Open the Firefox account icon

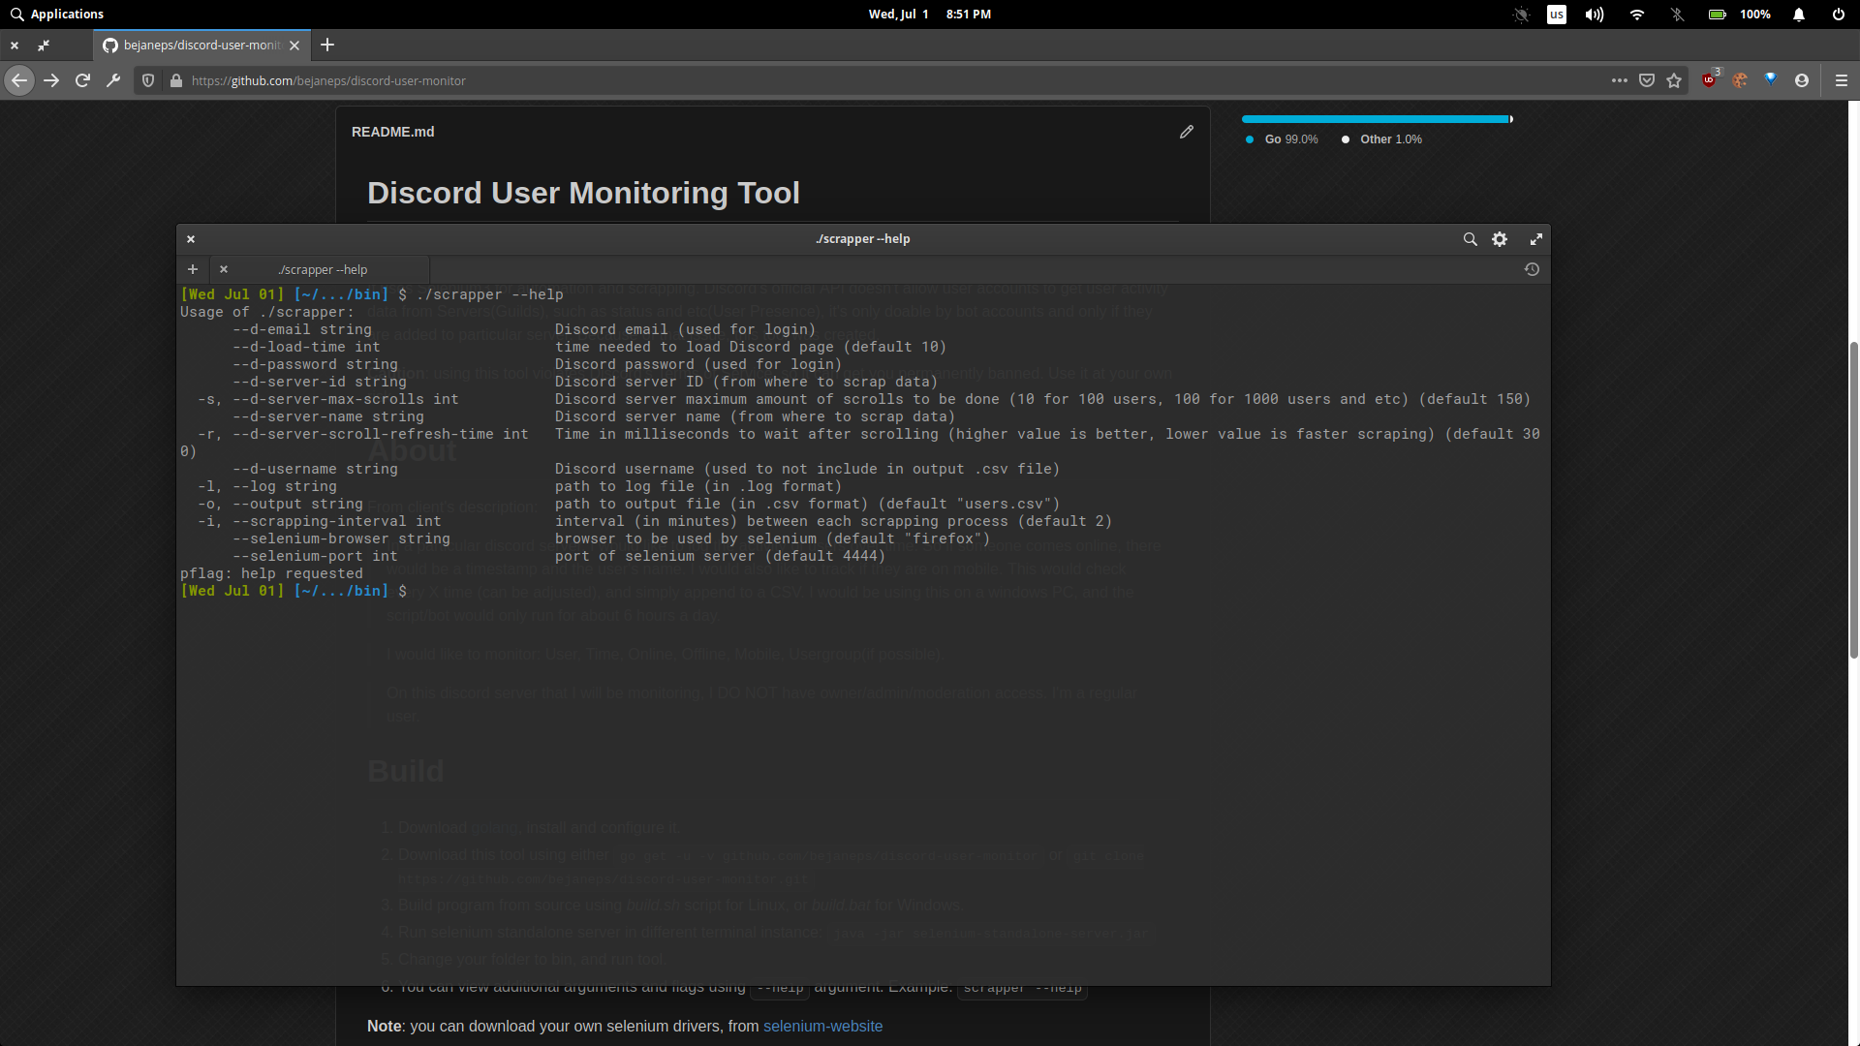1802,80
